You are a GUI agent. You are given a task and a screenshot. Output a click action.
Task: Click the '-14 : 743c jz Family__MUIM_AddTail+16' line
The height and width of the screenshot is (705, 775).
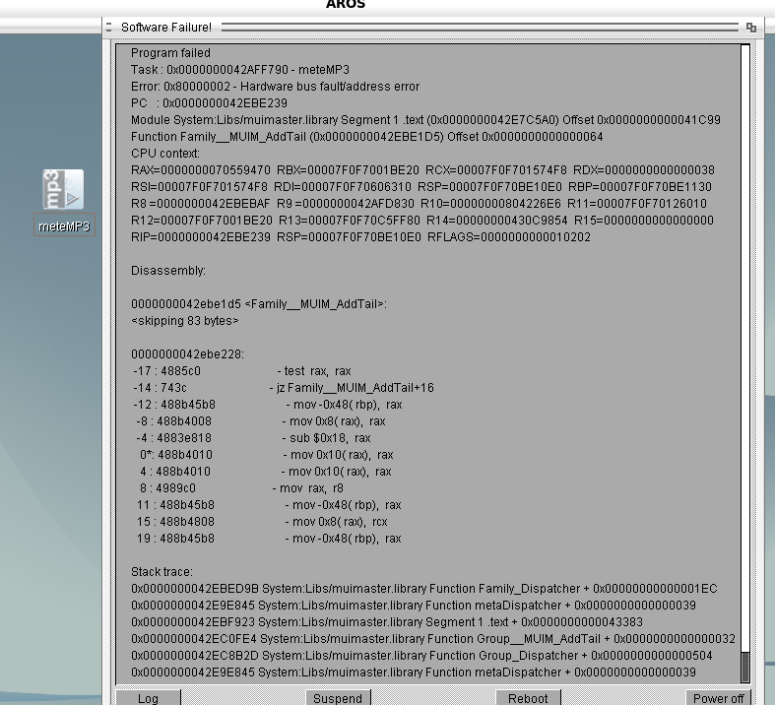[x=284, y=388]
